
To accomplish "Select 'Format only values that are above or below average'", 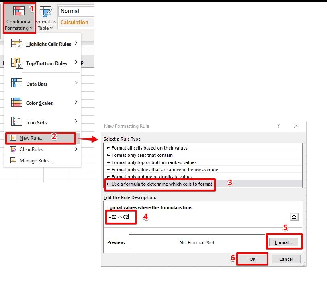I will click(x=203, y=170).
